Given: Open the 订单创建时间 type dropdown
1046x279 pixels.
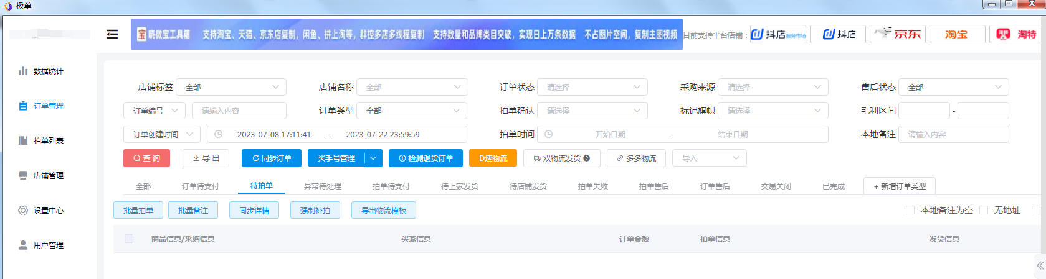Looking at the screenshot, I should click(x=162, y=134).
